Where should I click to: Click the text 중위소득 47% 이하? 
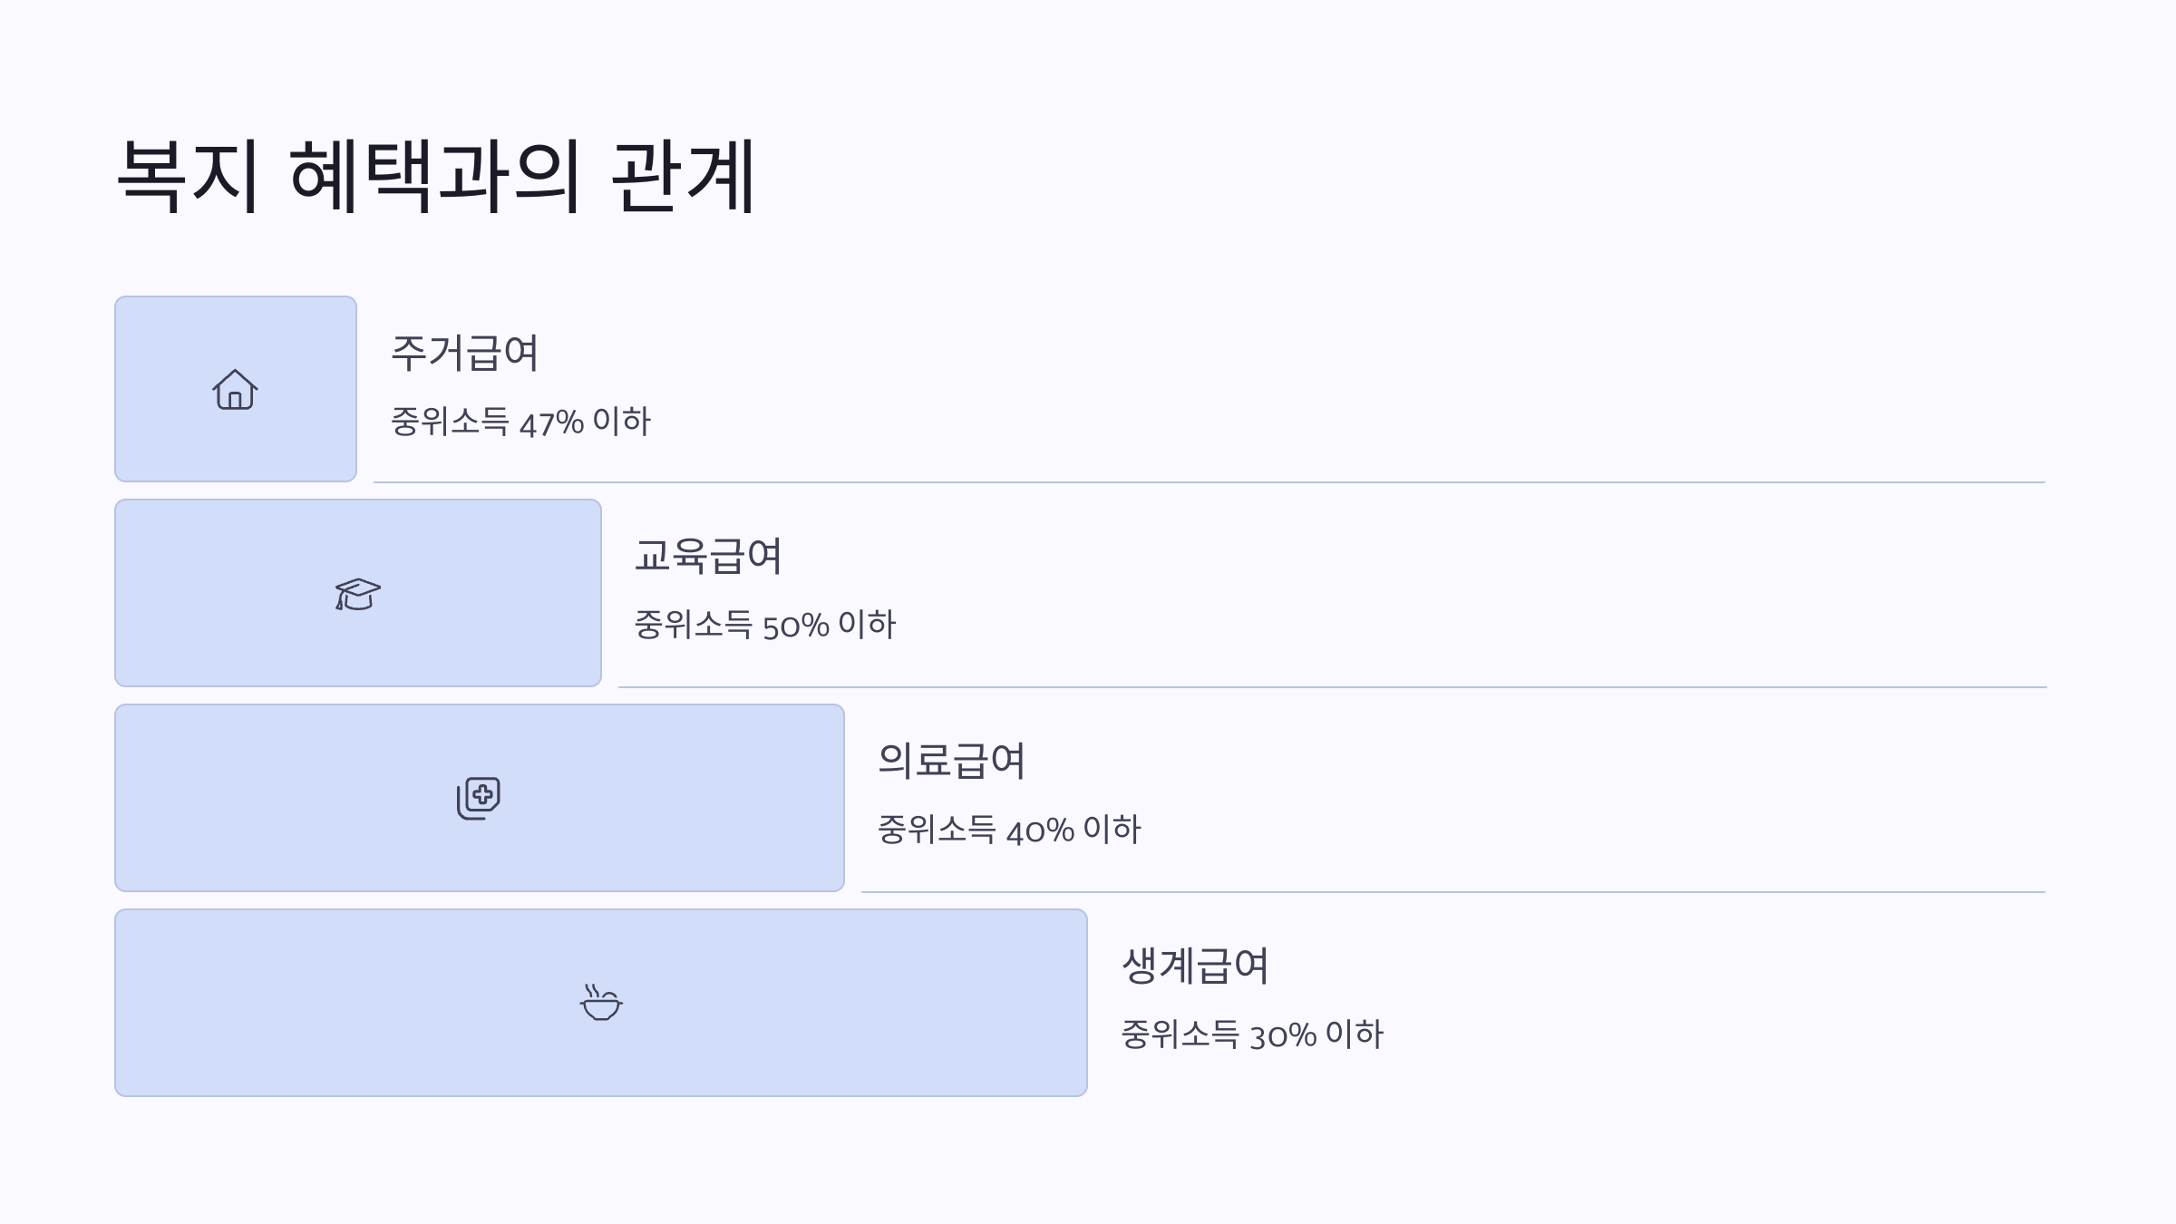pos(520,422)
